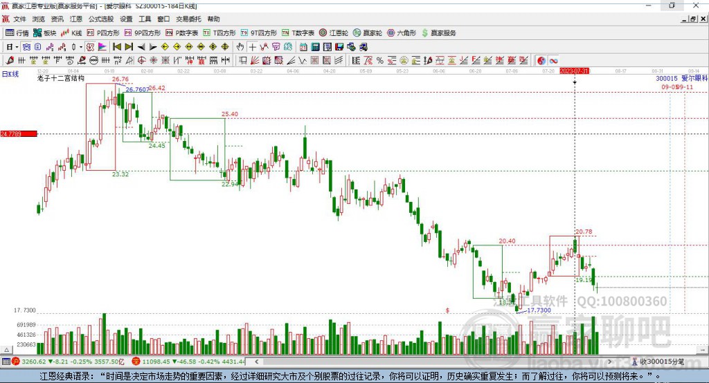Select the hand pan tool
The height and width of the screenshot is (383, 709).
pyautogui.click(x=240, y=47)
